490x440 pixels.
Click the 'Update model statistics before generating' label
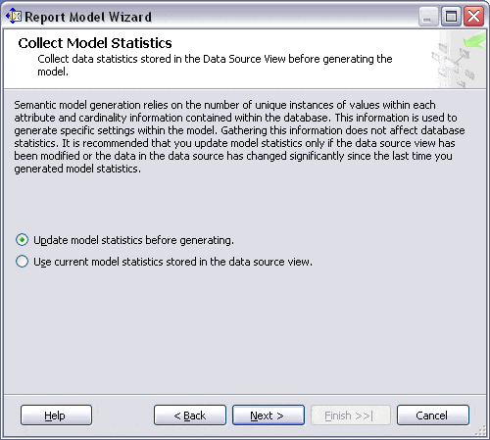pos(133,240)
